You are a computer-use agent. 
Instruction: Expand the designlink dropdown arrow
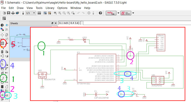coord(118,13)
